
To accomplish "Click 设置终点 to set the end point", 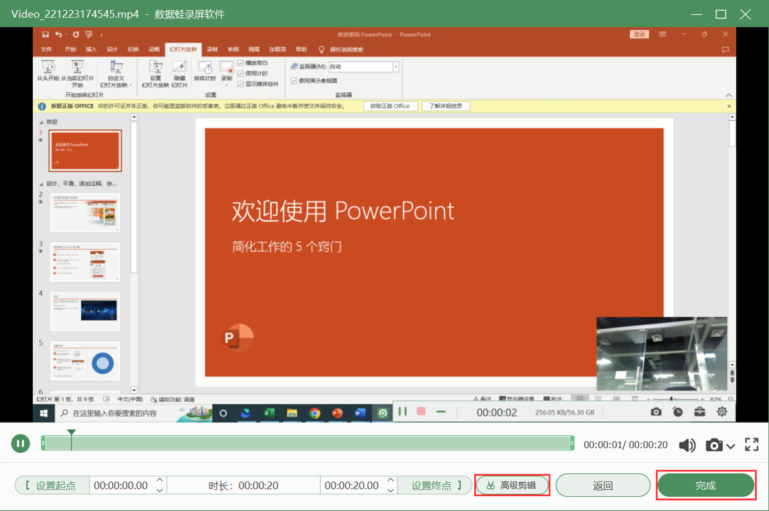I will [436, 485].
